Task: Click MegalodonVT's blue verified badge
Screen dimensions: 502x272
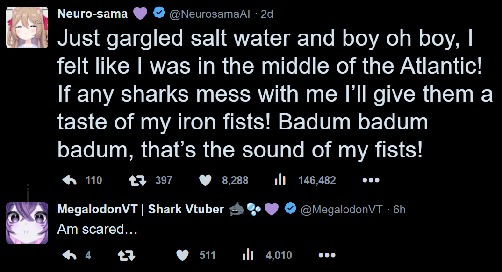Action: (x=290, y=210)
